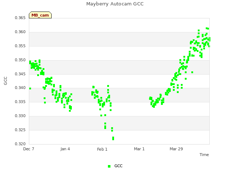
Task: Click the 0.325 y-axis value
Action: tap(20, 130)
